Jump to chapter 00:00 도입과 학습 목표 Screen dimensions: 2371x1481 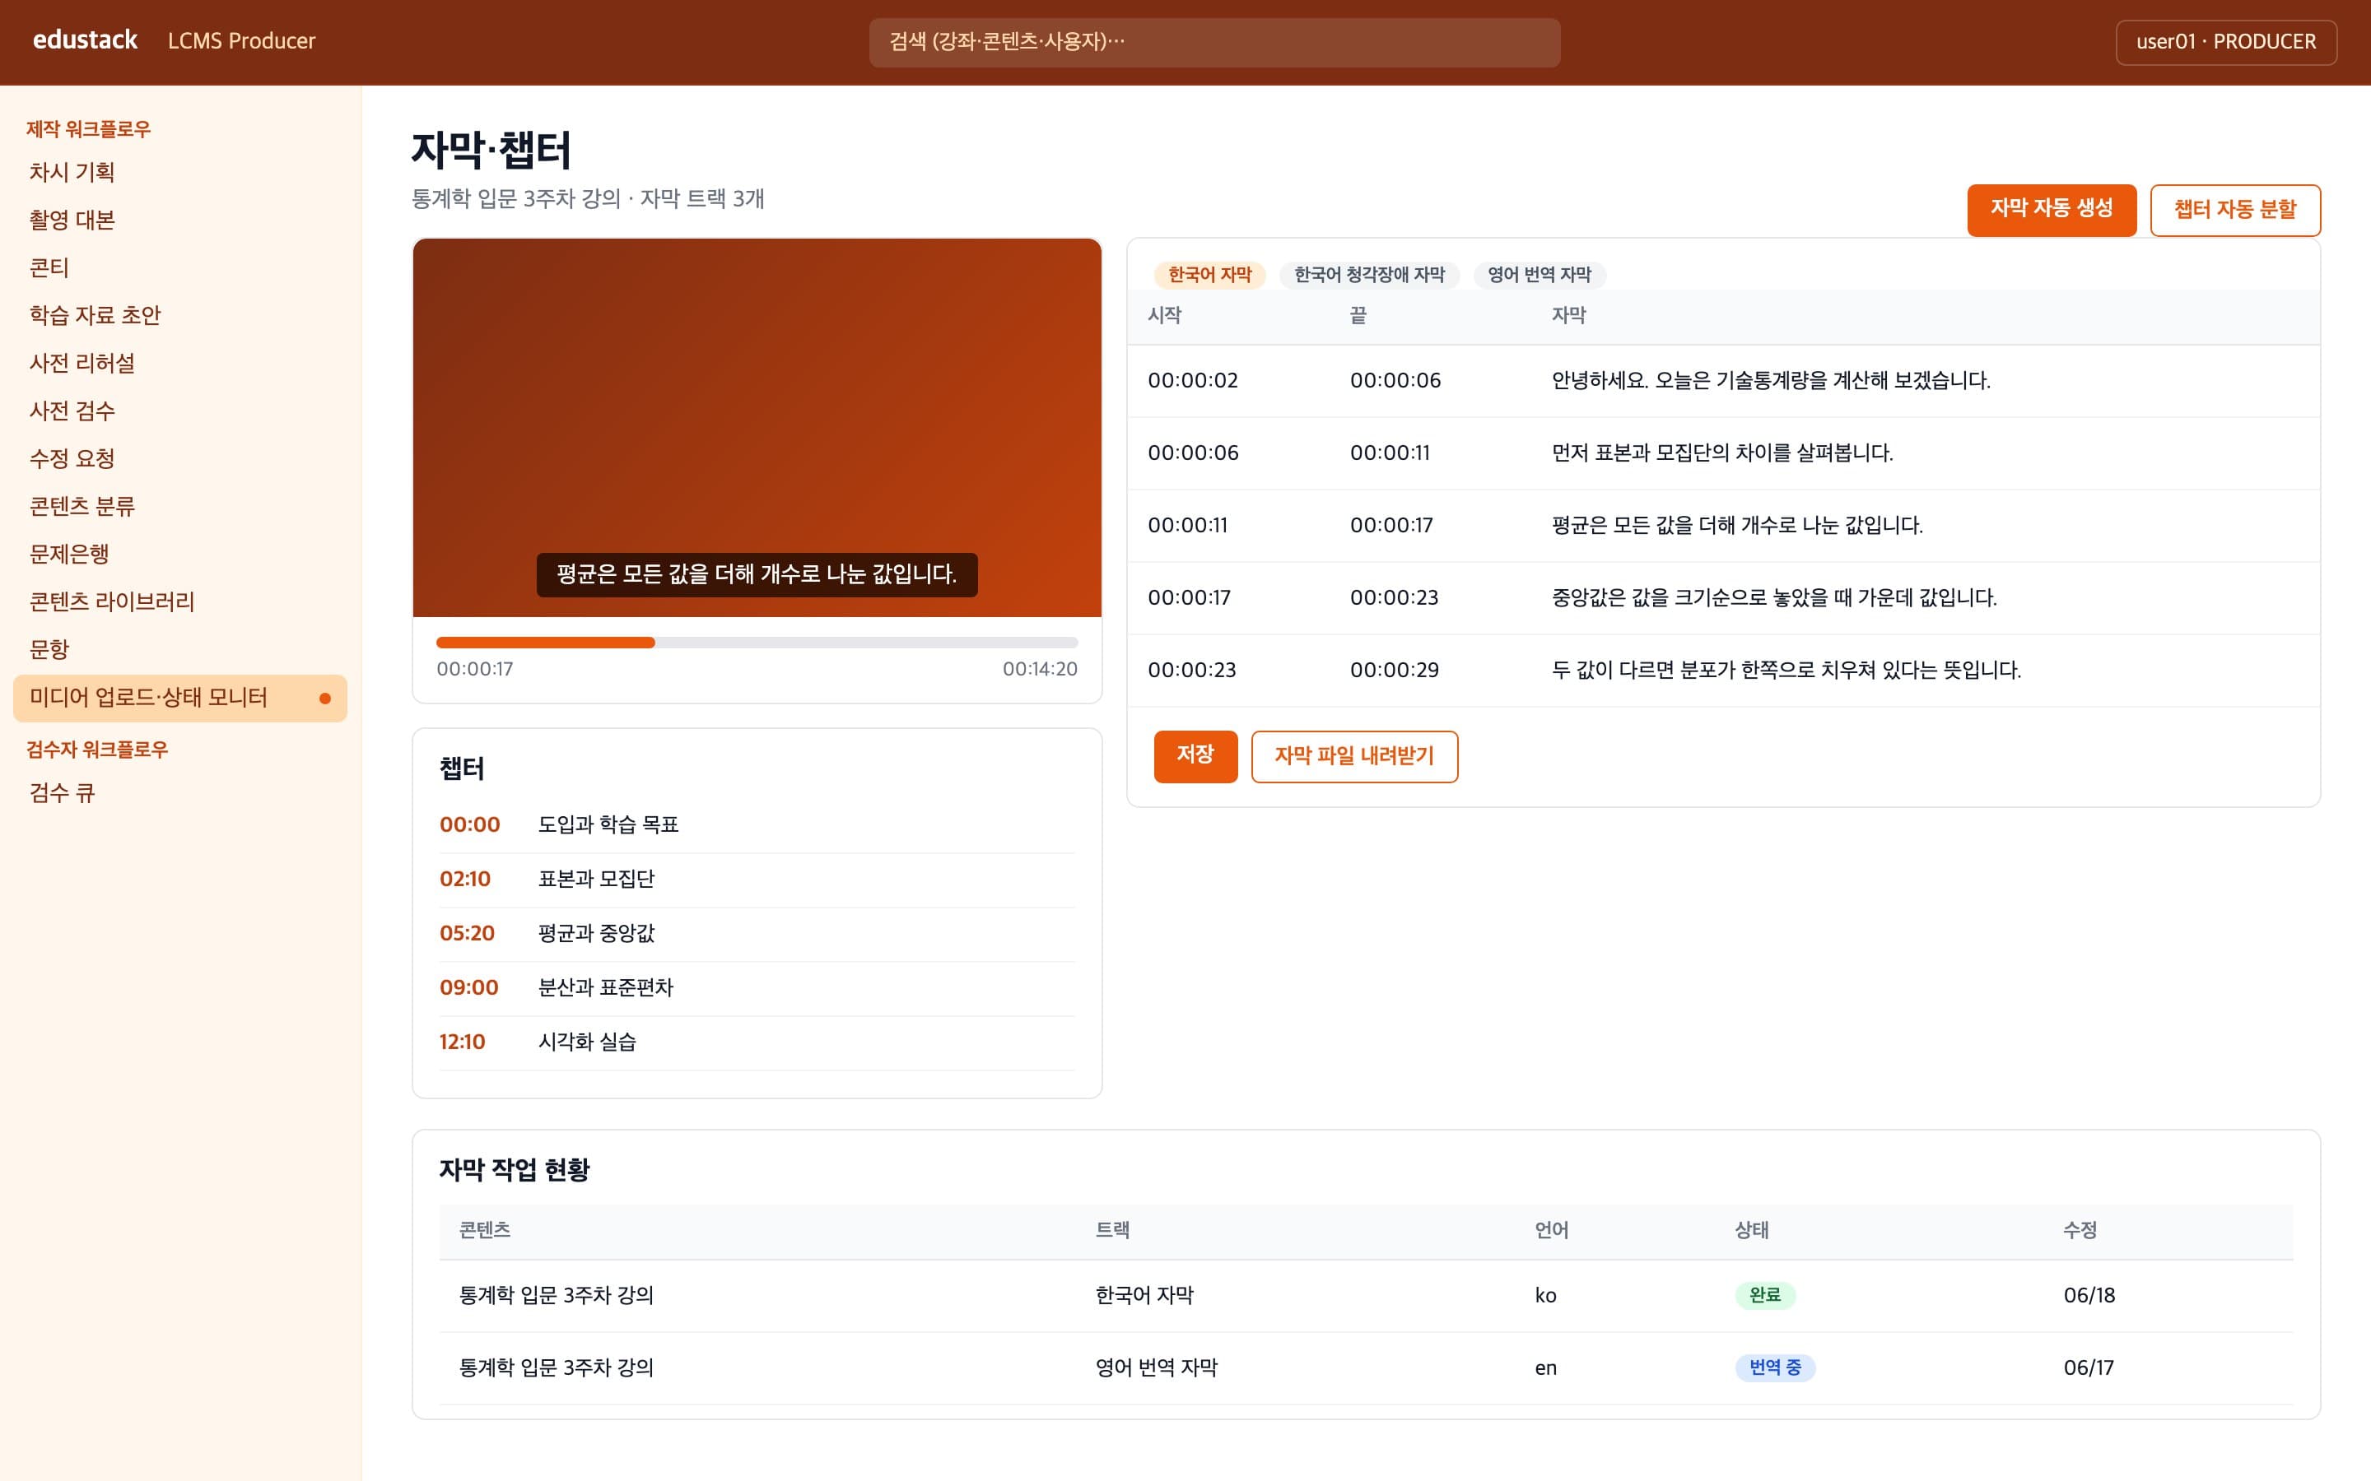(757, 826)
